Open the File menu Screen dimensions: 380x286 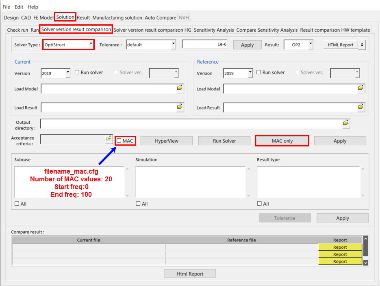pyautogui.click(x=7, y=7)
